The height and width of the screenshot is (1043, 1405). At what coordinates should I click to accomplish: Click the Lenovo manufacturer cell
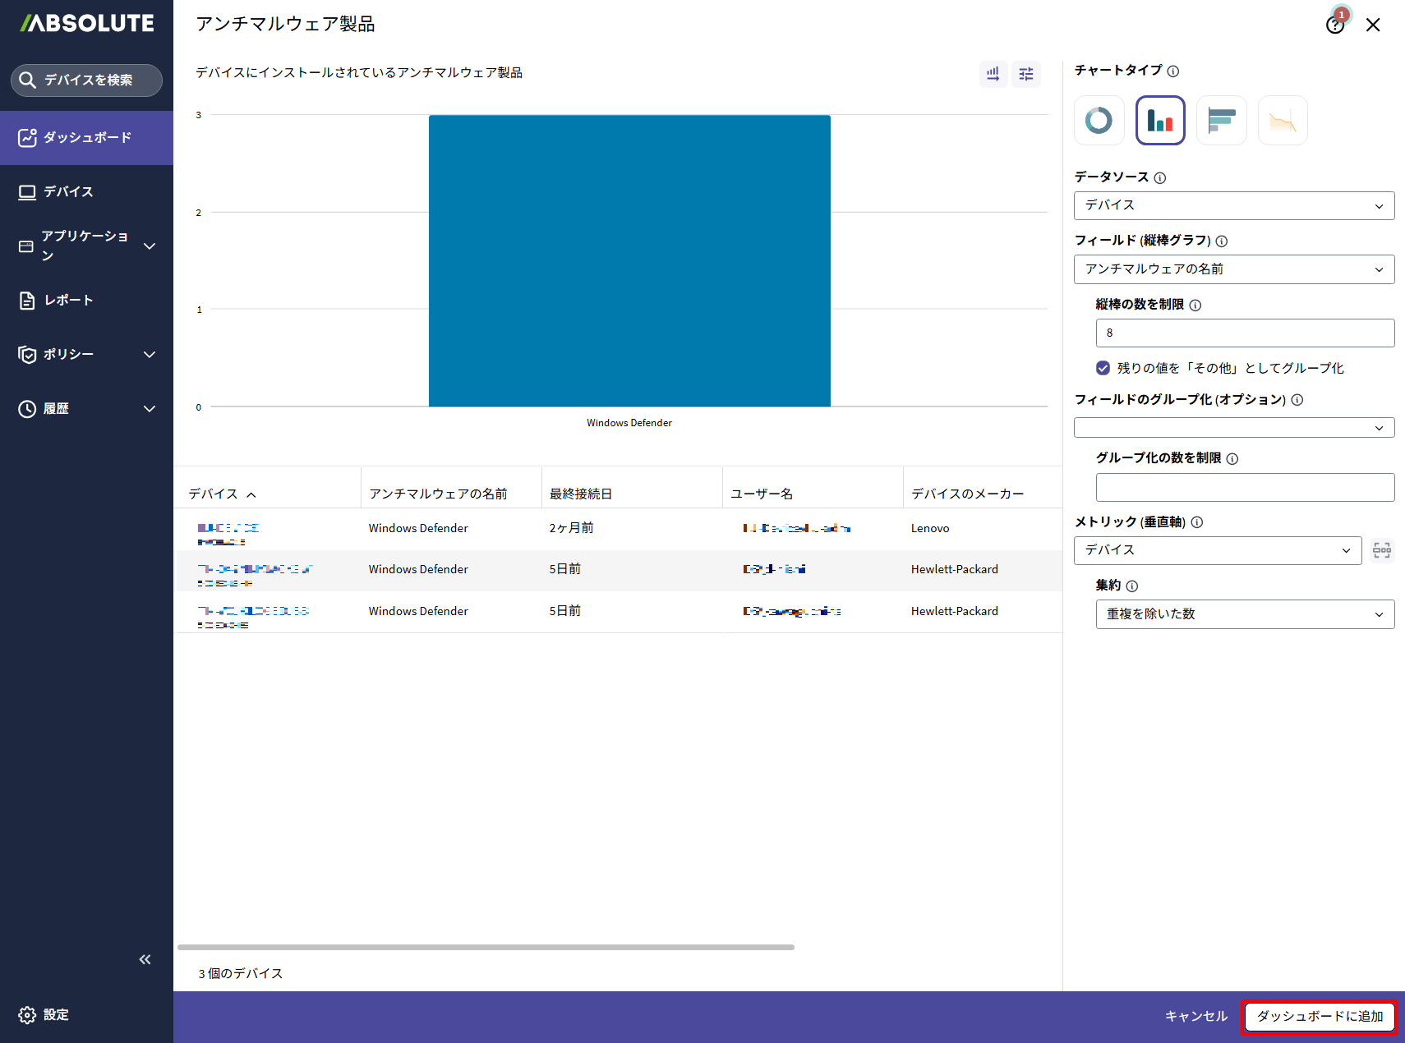click(930, 528)
